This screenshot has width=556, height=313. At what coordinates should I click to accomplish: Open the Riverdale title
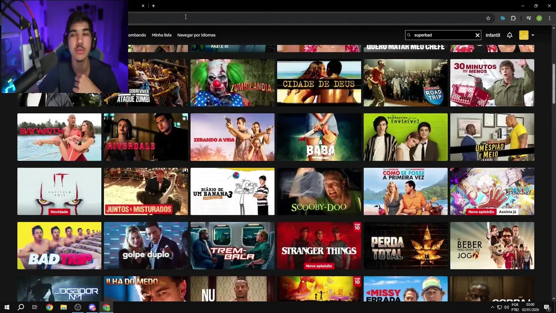(146, 137)
